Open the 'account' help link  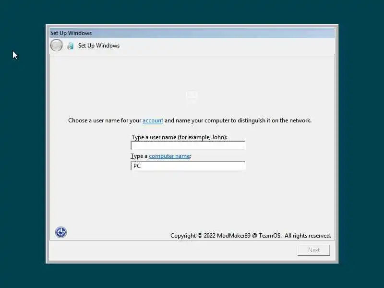(x=153, y=120)
